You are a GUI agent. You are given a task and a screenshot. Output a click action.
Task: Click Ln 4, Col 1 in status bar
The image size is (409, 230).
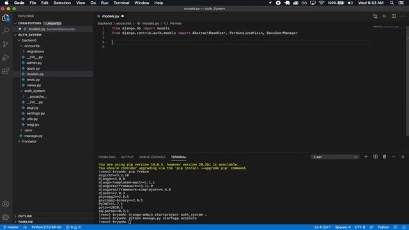(x=322, y=227)
